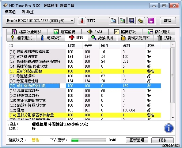Click the 0:48 update countdown
The height and width of the screenshot is (148, 182).
112,140
